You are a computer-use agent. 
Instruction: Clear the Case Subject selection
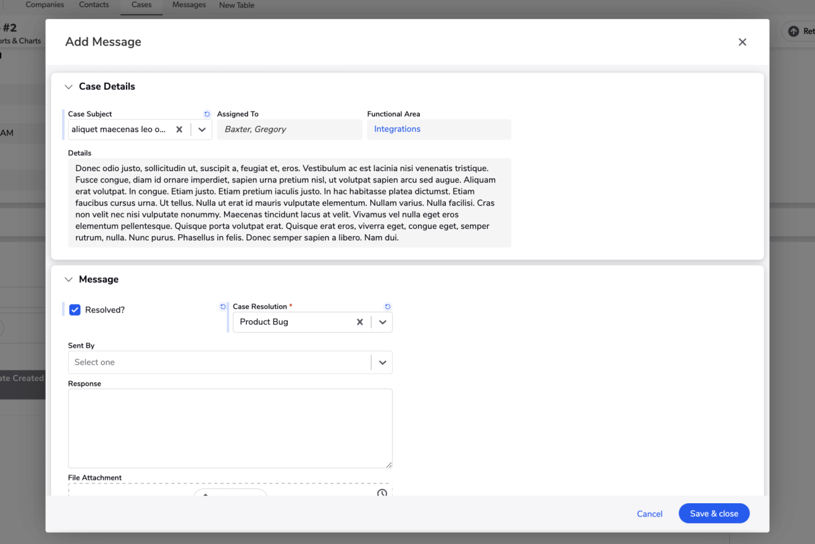(179, 130)
